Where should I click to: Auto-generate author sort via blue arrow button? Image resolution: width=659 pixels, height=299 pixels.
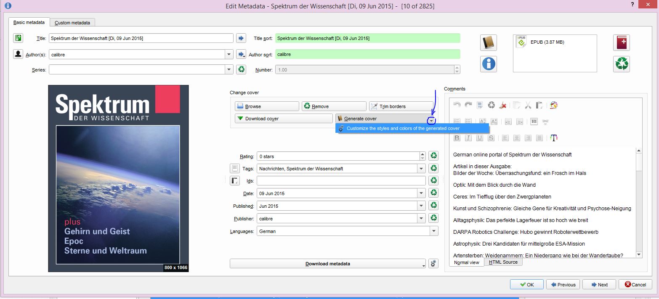click(x=241, y=54)
